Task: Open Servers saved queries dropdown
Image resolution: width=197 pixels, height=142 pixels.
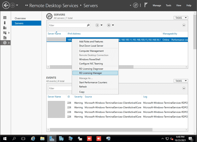Action: click(110, 25)
